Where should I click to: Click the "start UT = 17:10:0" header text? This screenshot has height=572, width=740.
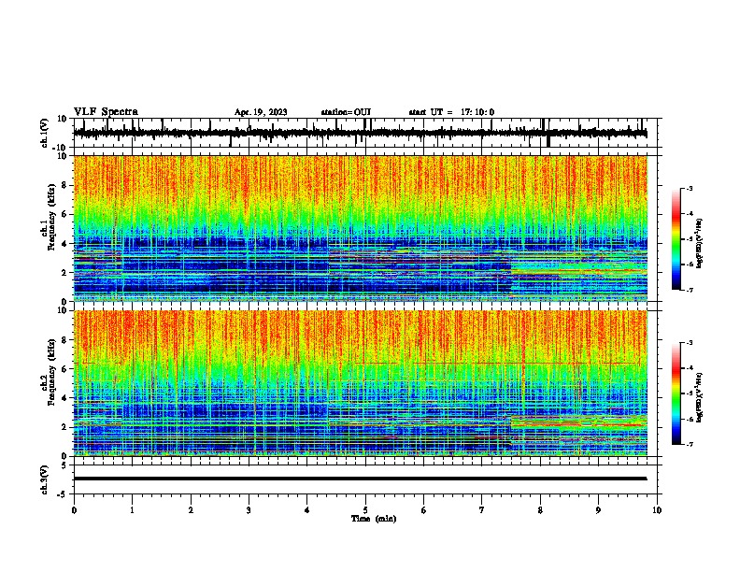coord(451,112)
